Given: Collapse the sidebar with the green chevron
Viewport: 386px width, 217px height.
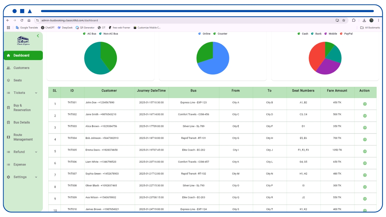Looking at the screenshot, I should tap(38, 36).
